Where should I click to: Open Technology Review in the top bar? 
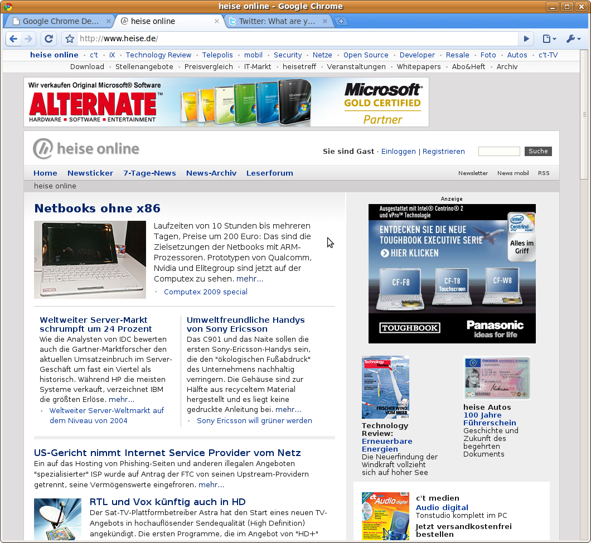click(158, 55)
